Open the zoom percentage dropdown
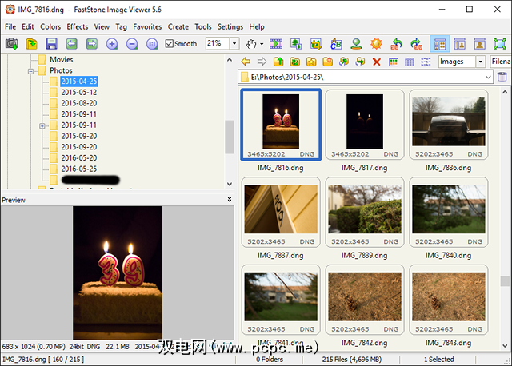512x366 pixels. [x=234, y=43]
